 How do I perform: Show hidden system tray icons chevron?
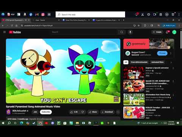pos(162,123)
